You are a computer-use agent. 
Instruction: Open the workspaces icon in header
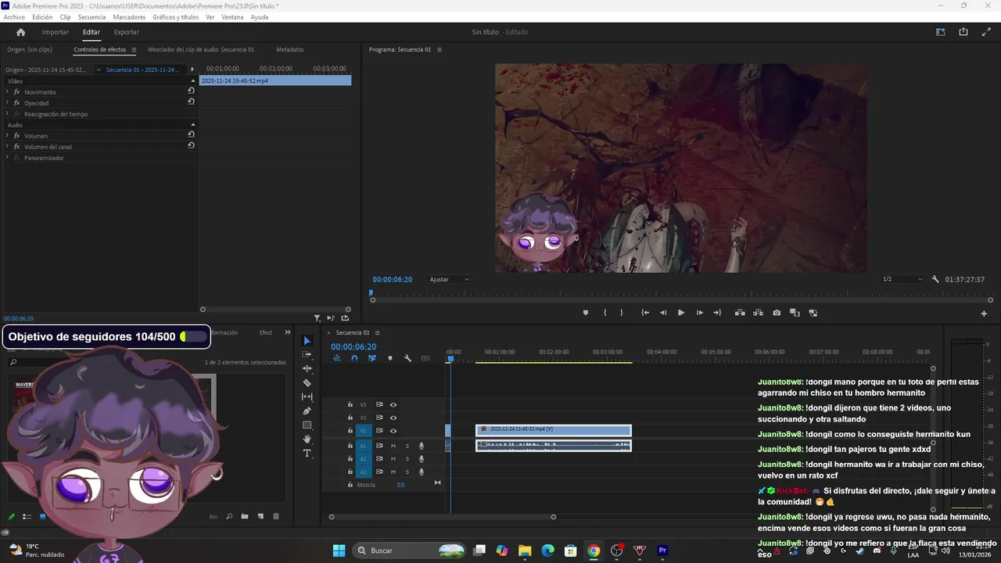pos(941,32)
